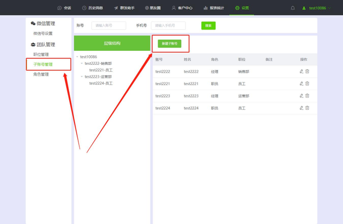Focus the 账号 search input field

pos(109,26)
